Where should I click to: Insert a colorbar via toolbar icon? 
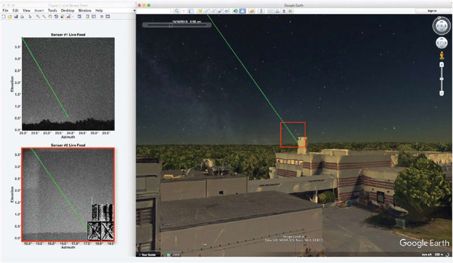click(x=88, y=17)
